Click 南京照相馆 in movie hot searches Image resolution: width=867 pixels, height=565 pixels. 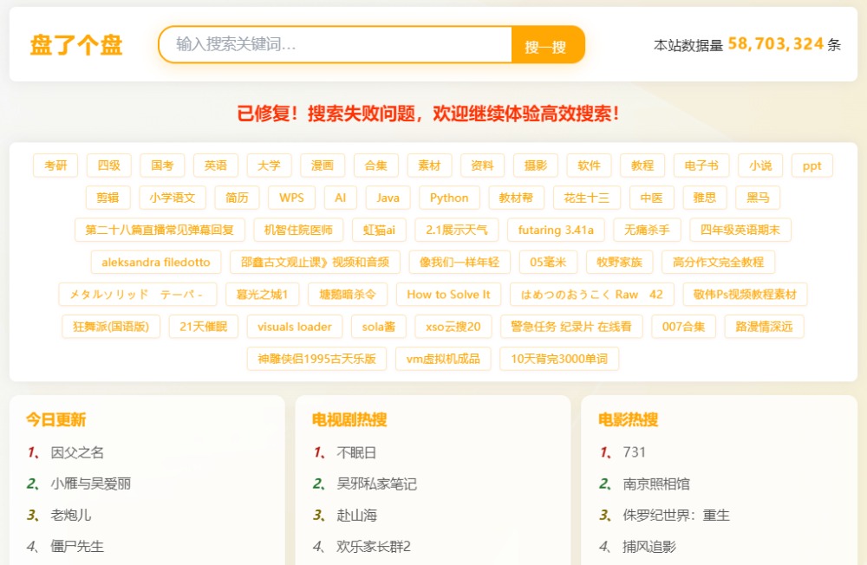(655, 484)
